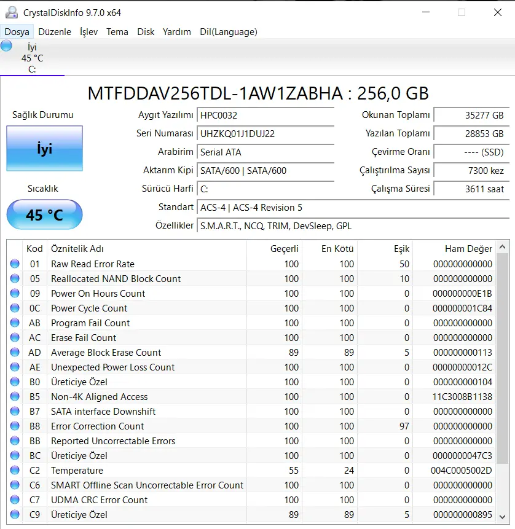Click threshold value 97 in Error Correction row
Image resolution: width=515 pixels, height=529 pixels.
(x=404, y=426)
